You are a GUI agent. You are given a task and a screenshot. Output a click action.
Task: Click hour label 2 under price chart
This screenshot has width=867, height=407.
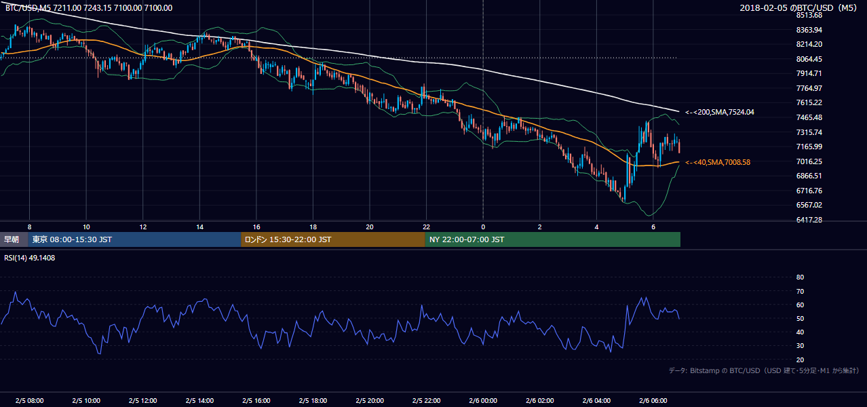(540, 227)
